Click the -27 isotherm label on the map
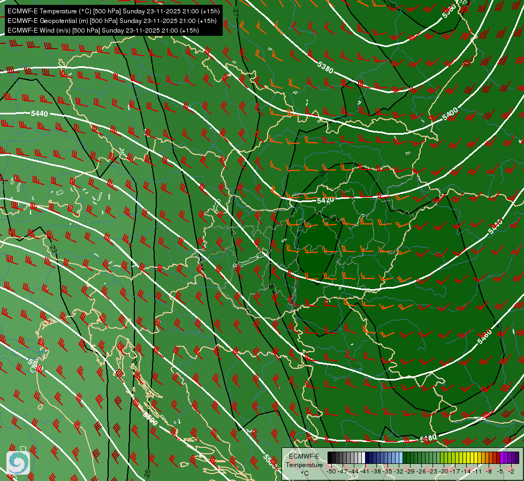This screenshot has height=481, width=524. click(x=236, y=13)
